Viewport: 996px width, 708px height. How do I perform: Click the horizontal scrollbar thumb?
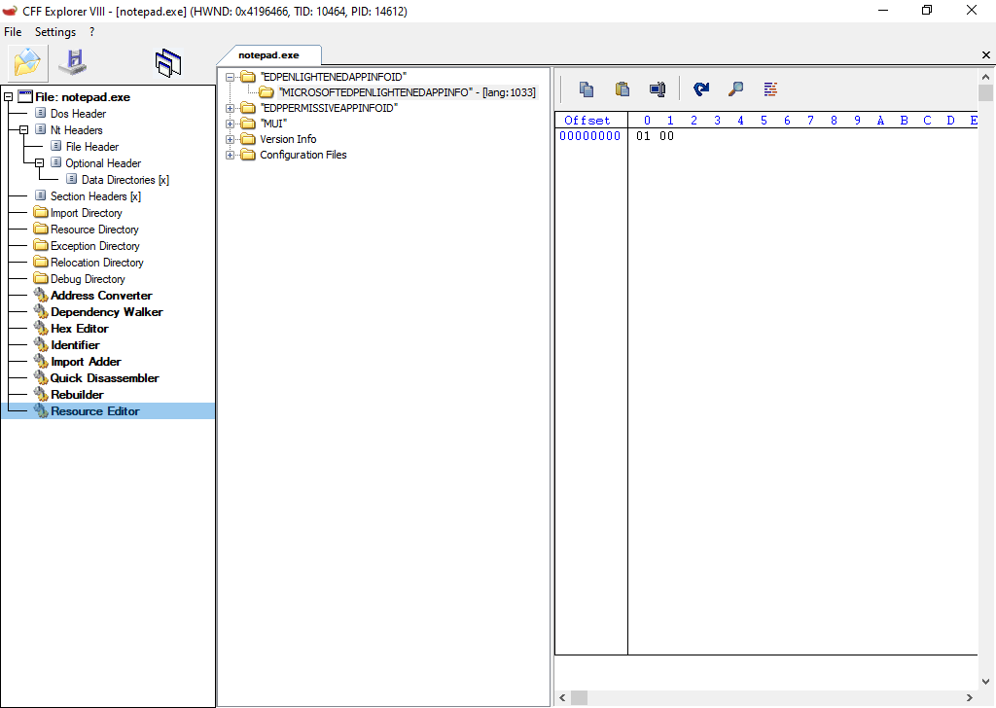579,698
